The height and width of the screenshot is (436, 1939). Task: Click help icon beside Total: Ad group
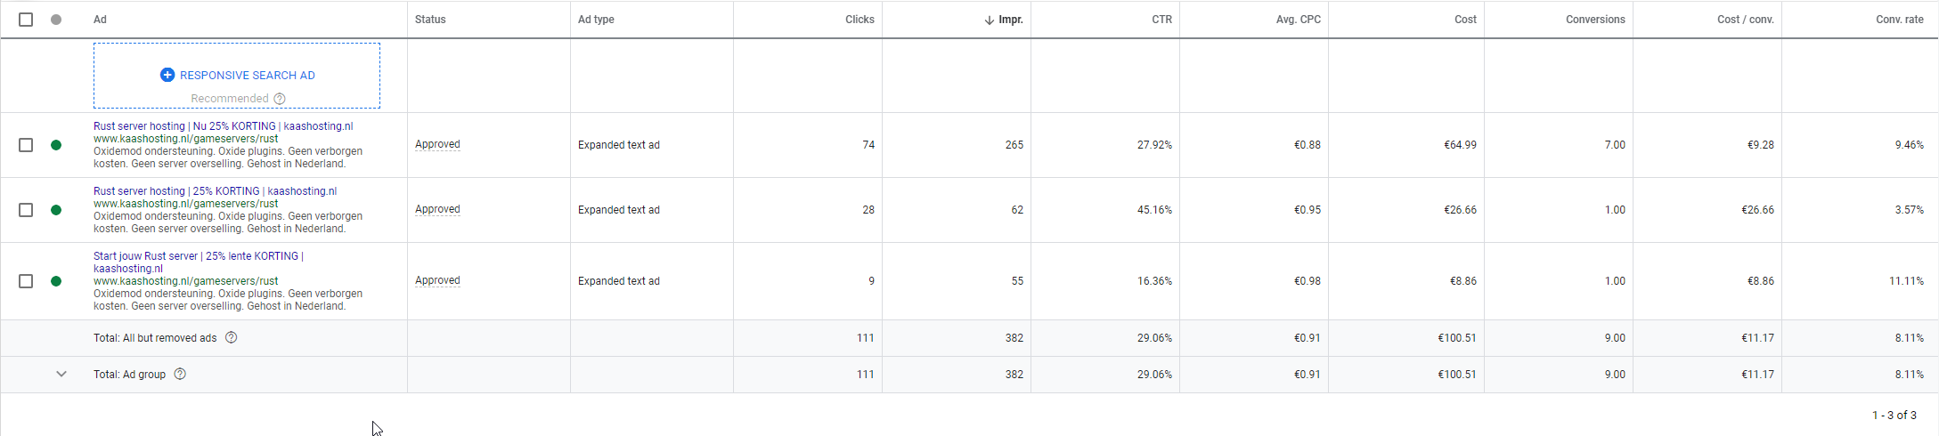pos(180,375)
